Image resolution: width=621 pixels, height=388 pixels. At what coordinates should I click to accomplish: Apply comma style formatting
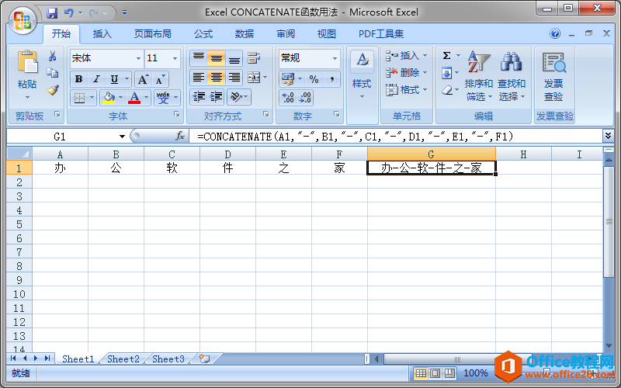(x=332, y=79)
